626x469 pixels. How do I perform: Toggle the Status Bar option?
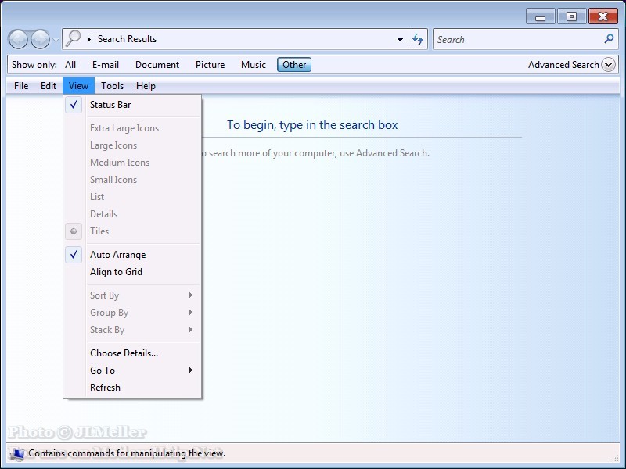point(132,105)
